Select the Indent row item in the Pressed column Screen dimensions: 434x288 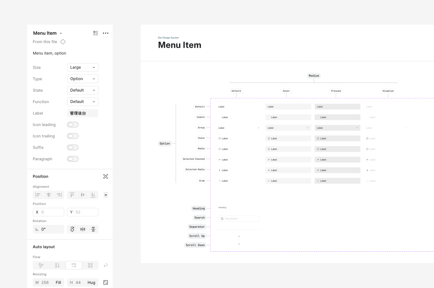337,117
